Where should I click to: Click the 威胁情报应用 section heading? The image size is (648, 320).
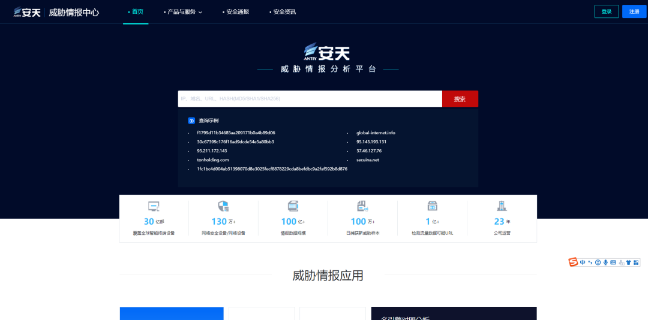click(328, 276)
